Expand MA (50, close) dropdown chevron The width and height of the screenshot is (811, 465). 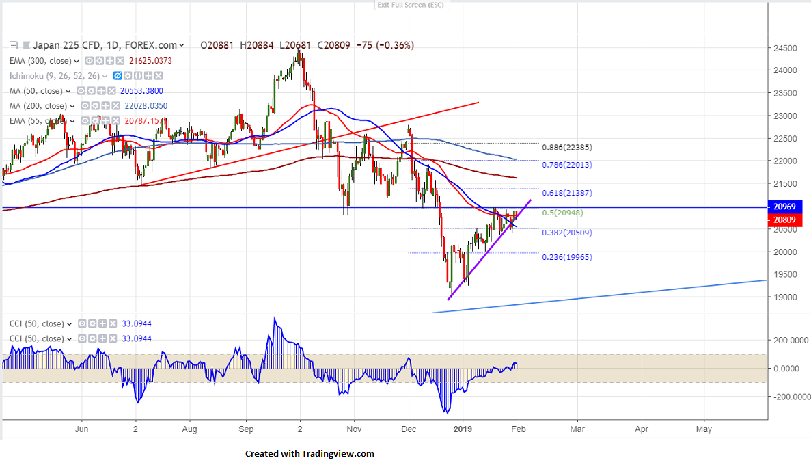pos(68,91)
